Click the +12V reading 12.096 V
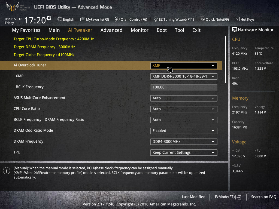Image resolution: width=279 pixels, height=209 pixels. tap(239, 156)
